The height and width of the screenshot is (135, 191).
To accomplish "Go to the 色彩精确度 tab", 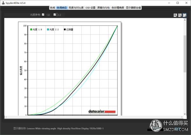I will coord(117,8).
